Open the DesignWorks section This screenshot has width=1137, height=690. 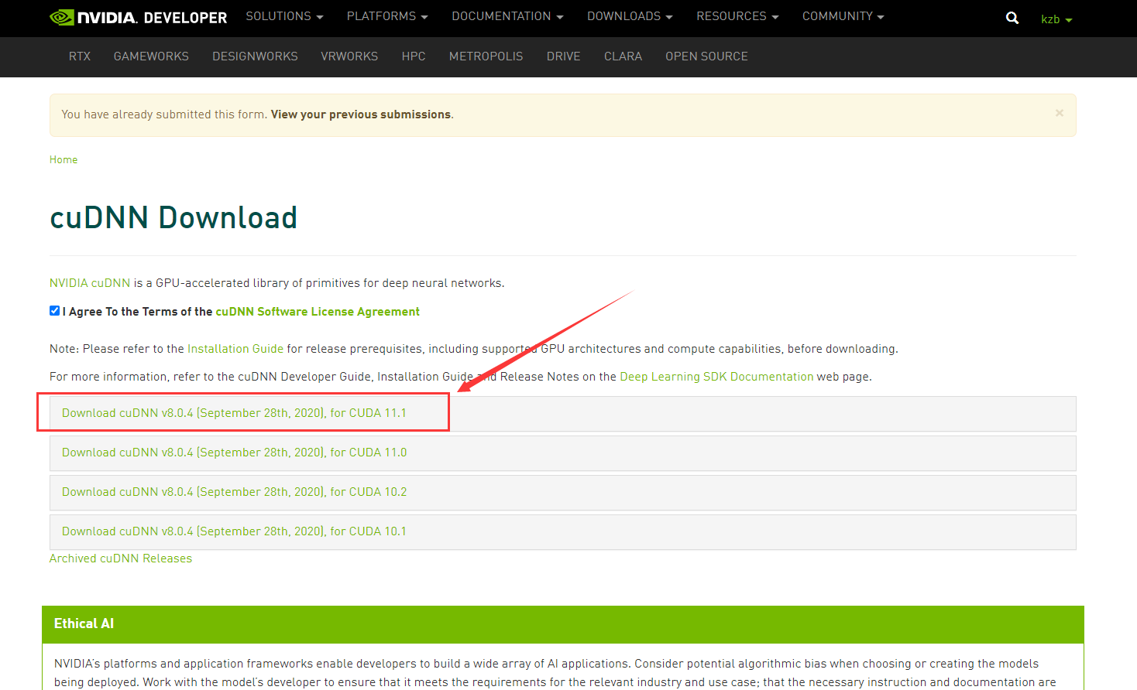(255, 56)
